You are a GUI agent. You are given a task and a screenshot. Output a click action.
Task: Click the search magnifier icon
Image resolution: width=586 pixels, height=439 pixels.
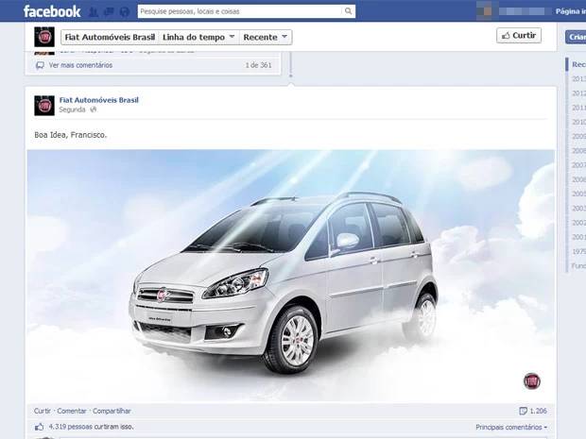[x=348, y=11]
